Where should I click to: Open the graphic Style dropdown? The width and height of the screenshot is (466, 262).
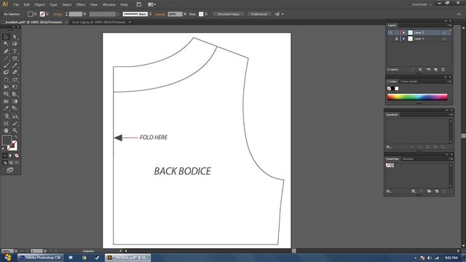coord(205,14)
